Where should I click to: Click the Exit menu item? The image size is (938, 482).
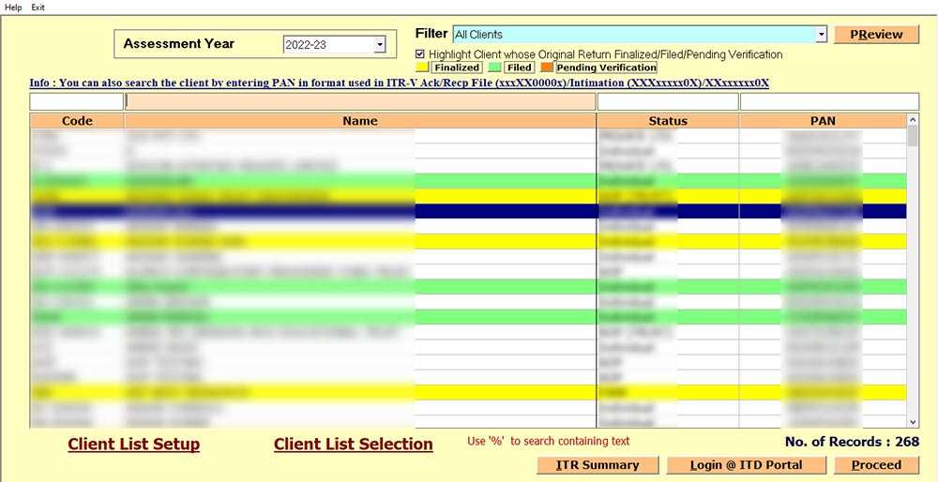tap(38, 7)
